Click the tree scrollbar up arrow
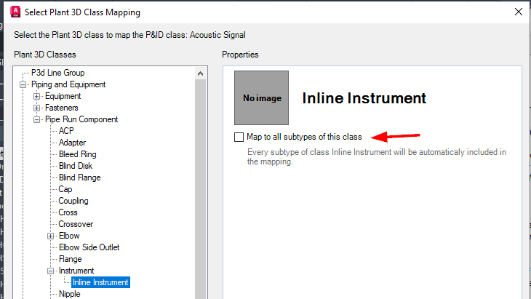This screenshot has height=299, width=531. click(x=202, y=73)
